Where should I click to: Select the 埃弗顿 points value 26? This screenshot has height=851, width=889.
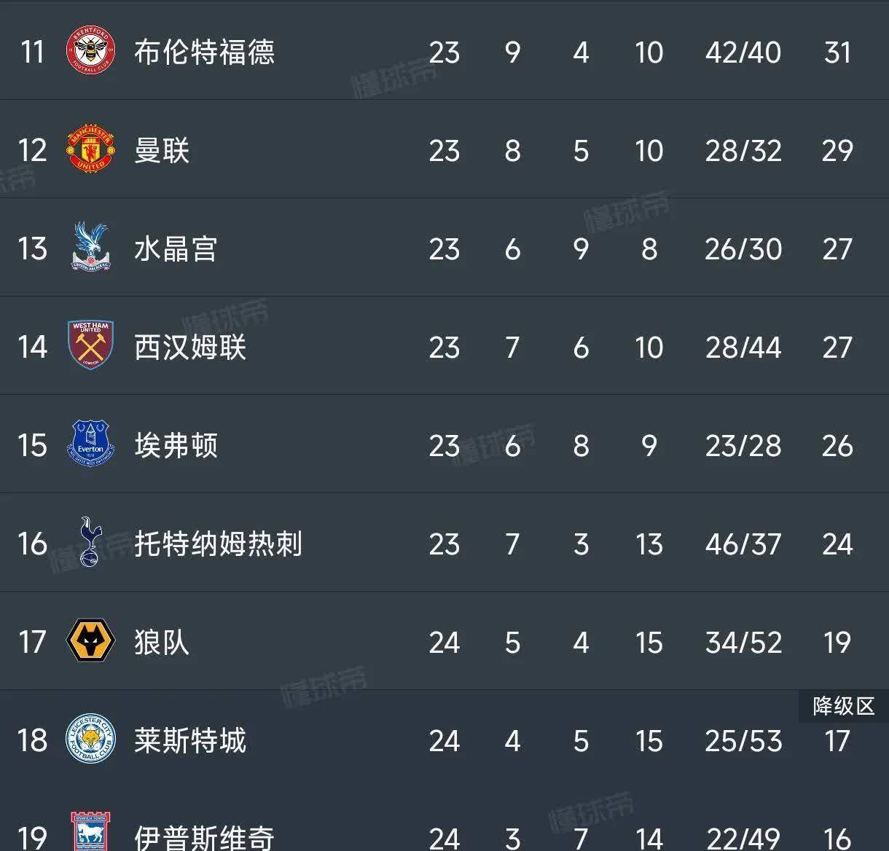pos(838,445)
